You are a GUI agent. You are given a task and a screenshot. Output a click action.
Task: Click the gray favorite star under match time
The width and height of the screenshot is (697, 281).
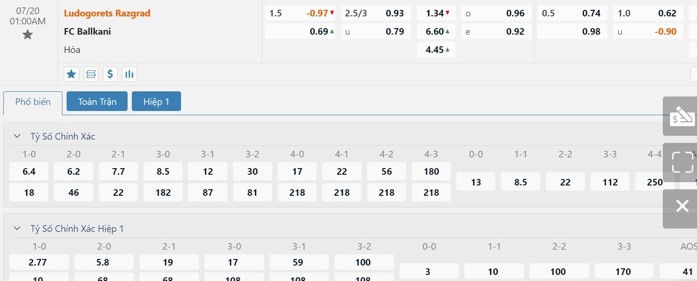(x=28, y=35)
